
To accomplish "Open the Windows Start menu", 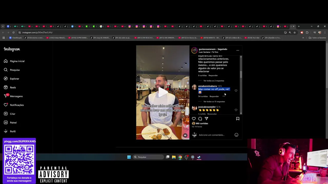I will click(129, 157).
